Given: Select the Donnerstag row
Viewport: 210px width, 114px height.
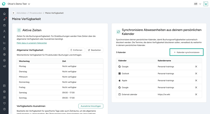Looking at the screenshot, I should tap(60, 82).
